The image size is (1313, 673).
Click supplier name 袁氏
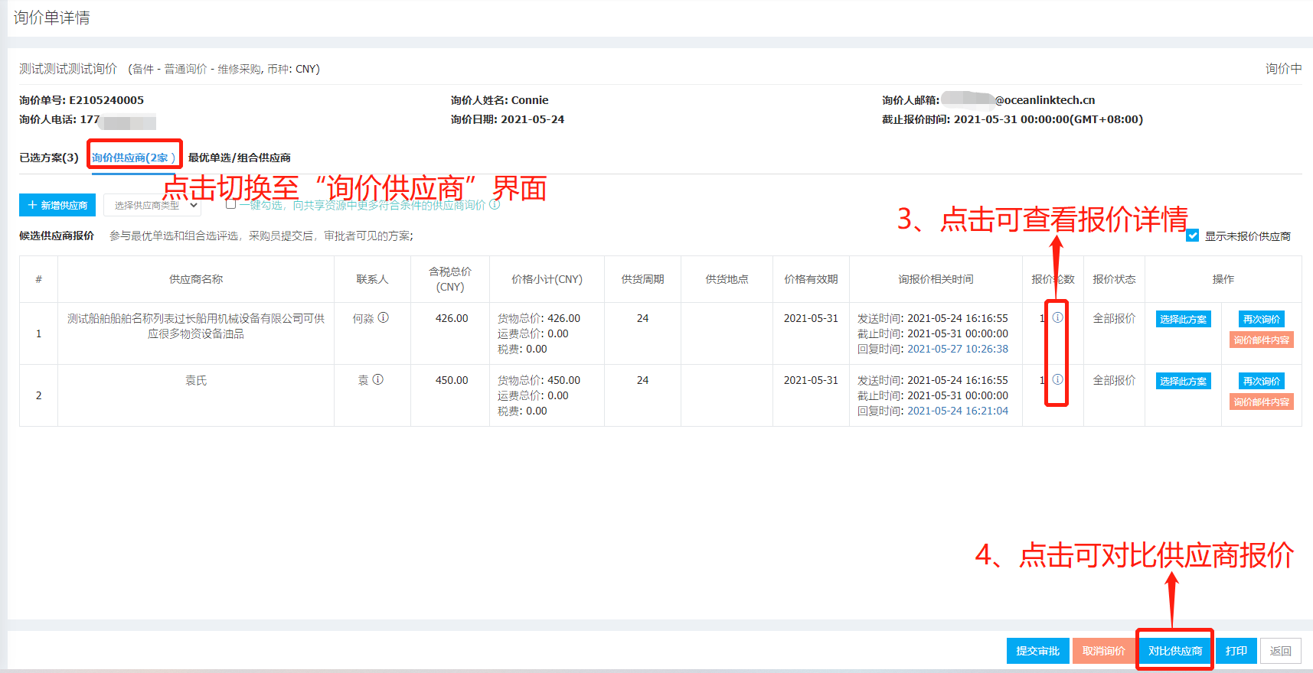pyautogui.click(x=196, y=380)
